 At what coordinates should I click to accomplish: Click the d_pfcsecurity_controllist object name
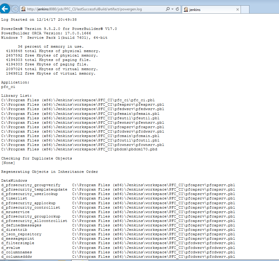tap(31, 207)
